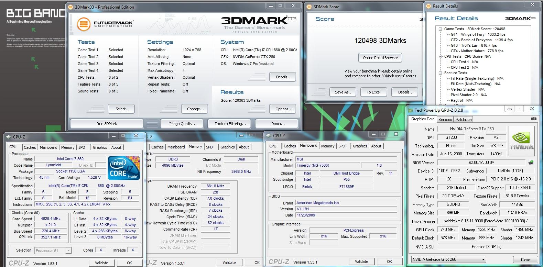Click the mainboard Model field Trinergy (MS-7580)
Screen dimensions: 543x267
(327, 165)
